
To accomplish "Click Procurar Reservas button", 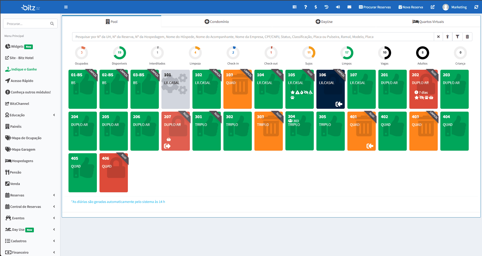I will coord(375,7).
